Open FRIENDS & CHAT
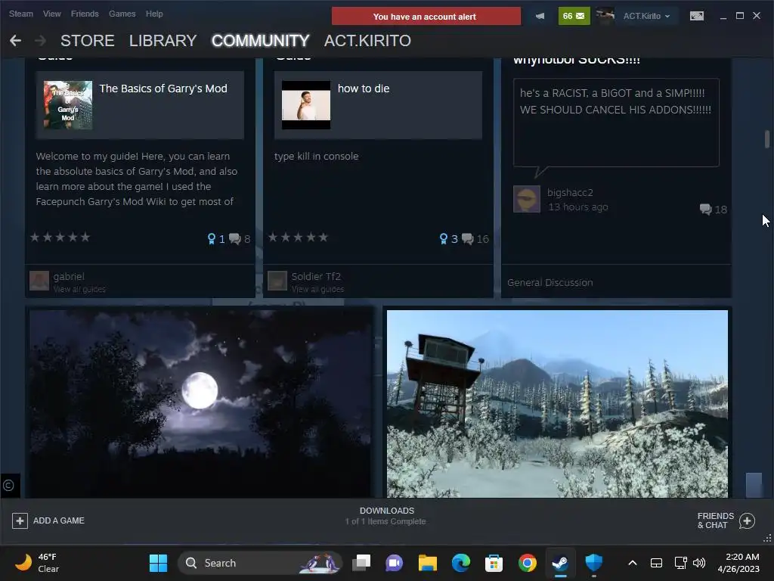Image resolution: width=774 pixels, height=581 pixels. click(x=716, y=520)
